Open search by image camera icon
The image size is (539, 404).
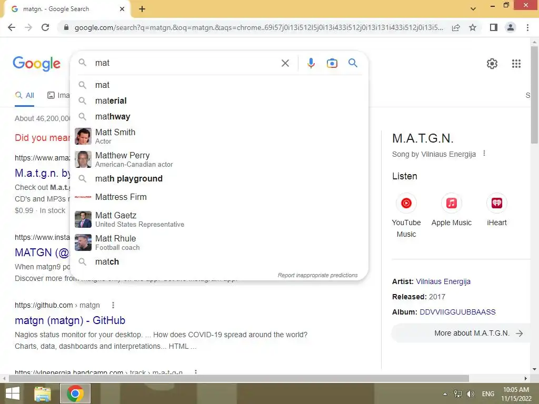click(x=332, y=63)
